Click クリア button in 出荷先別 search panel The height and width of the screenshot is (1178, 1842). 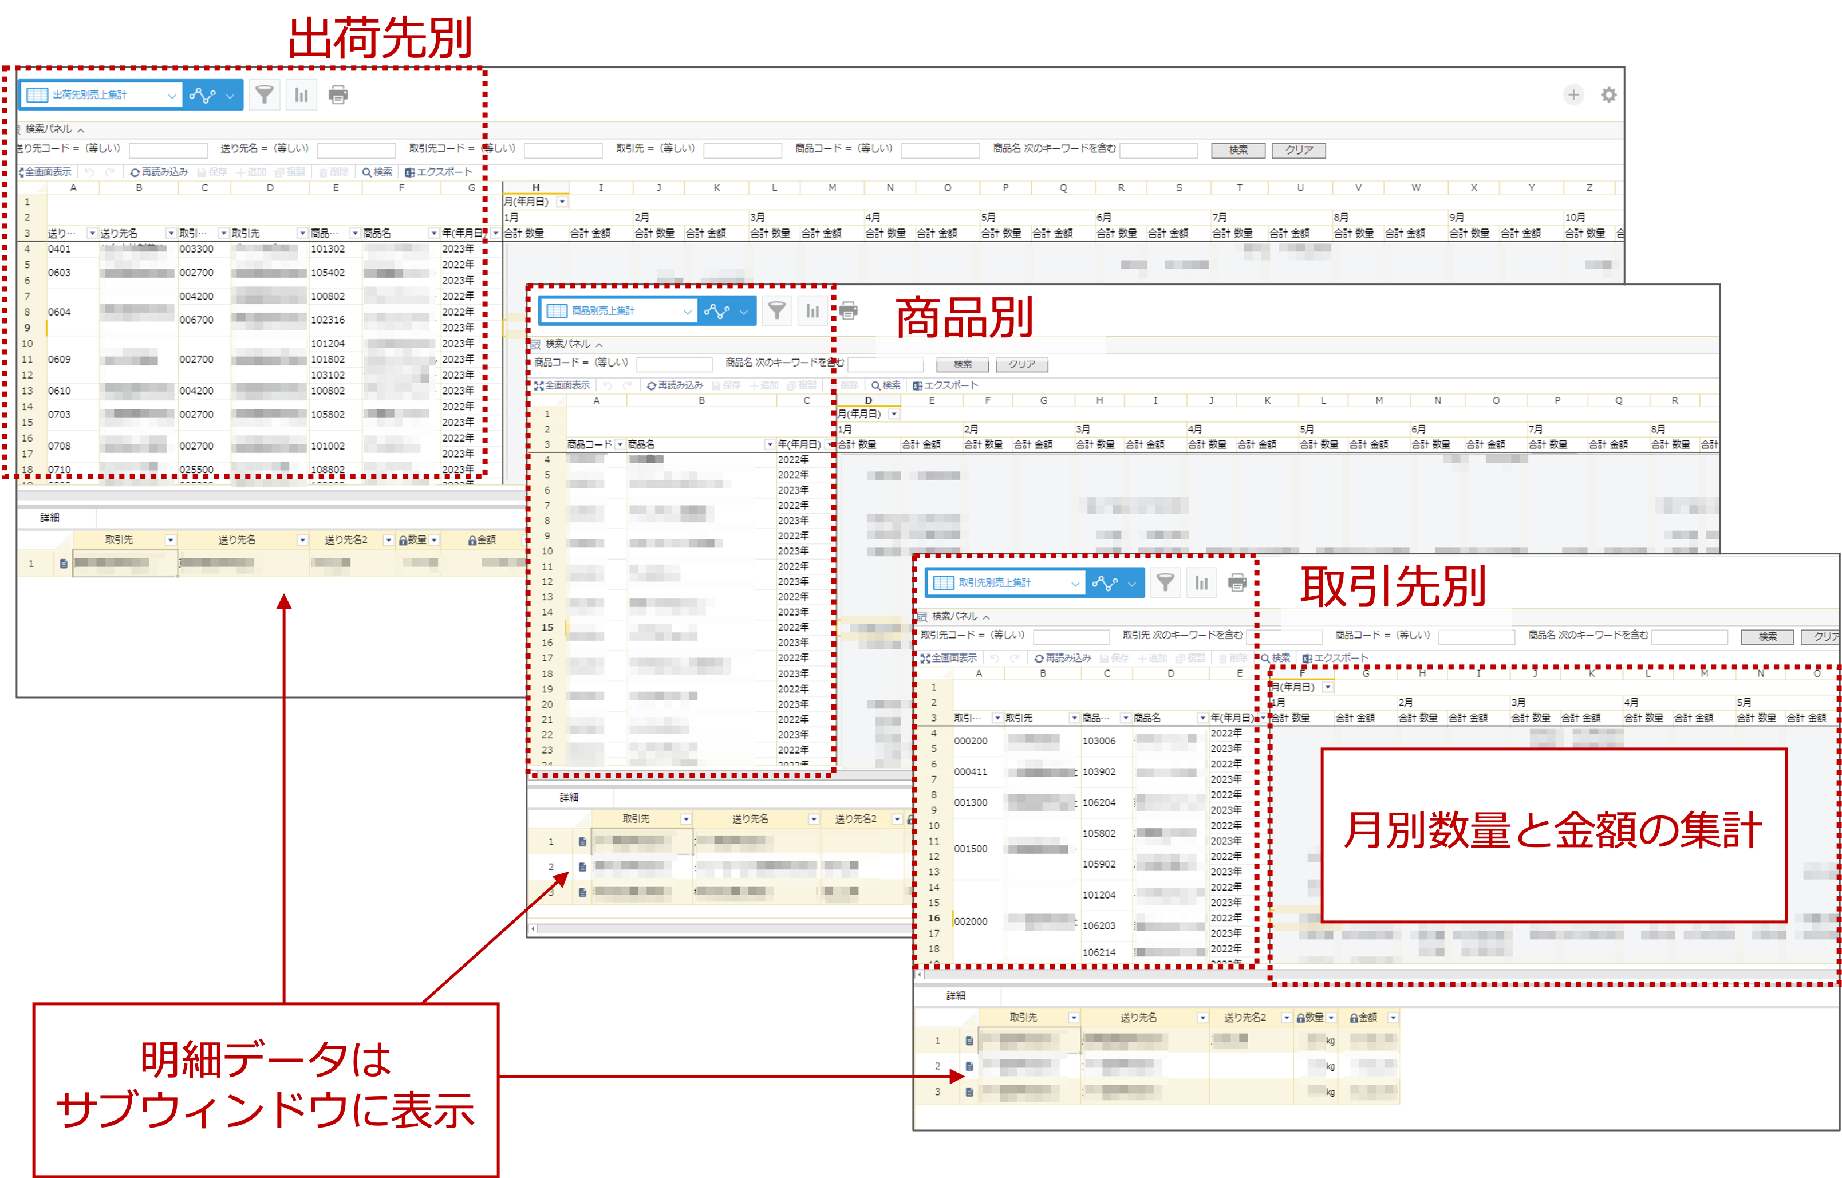(1298, 150)
